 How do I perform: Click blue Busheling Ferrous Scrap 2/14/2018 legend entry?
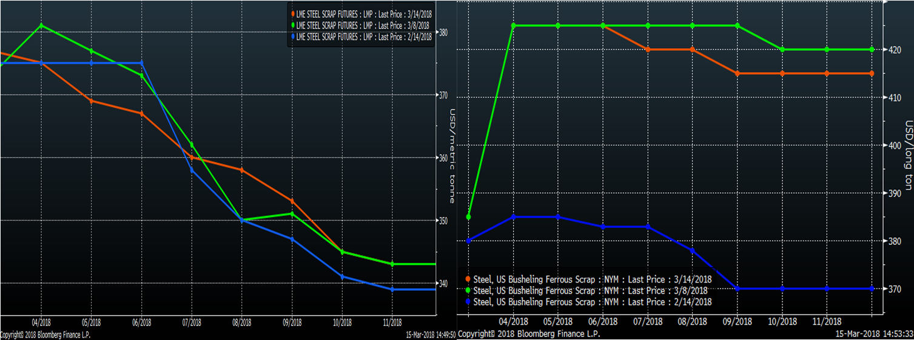(x=591, y=301)
